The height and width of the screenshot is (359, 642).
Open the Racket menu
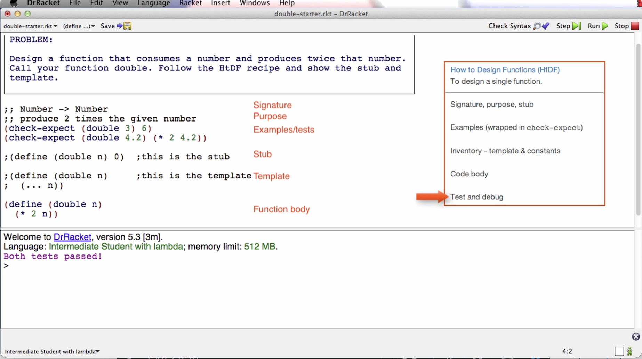click(x=191, y=3)
